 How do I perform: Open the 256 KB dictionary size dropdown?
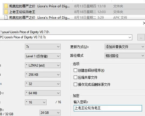tap(43, 74)
